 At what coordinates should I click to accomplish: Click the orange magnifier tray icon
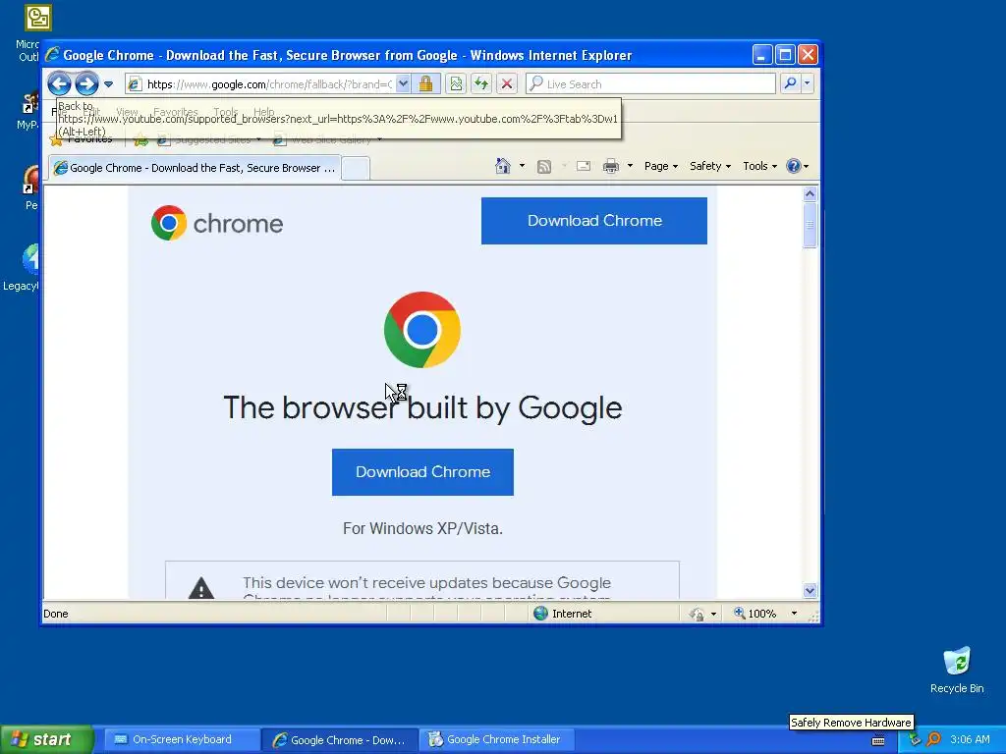click(x=934, y=739)
